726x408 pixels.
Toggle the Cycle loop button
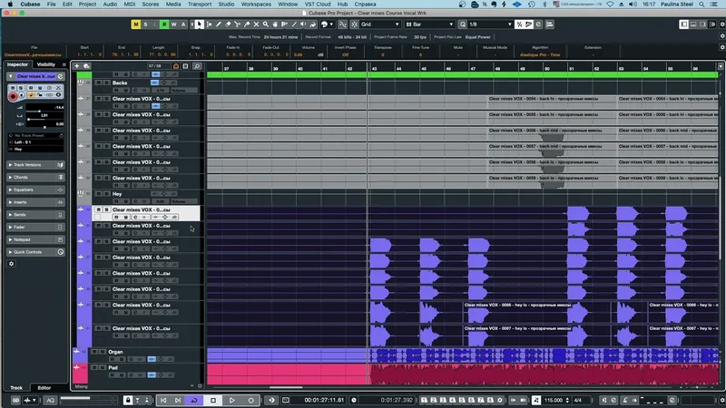[194, 400]
